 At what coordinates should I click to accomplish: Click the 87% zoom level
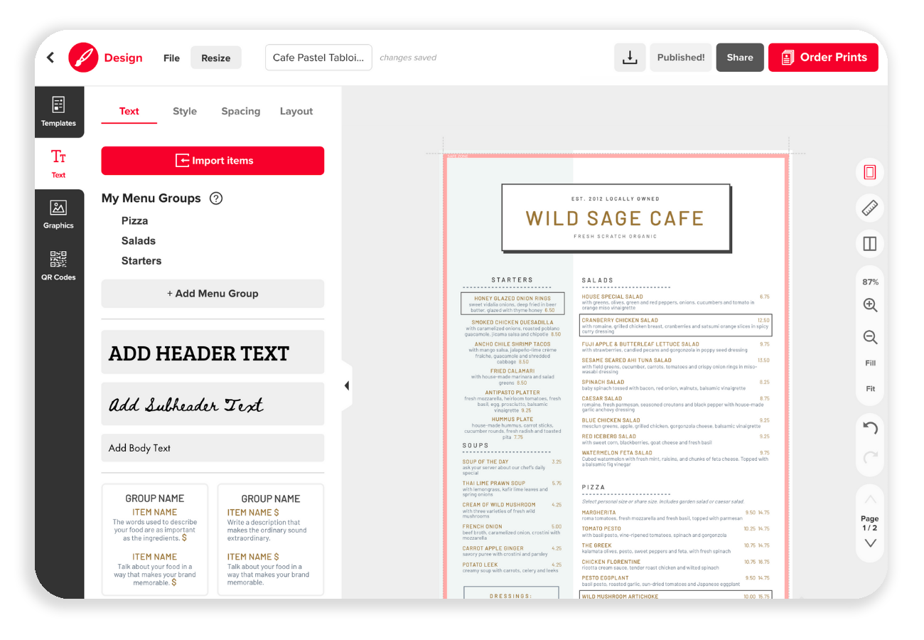870,282
